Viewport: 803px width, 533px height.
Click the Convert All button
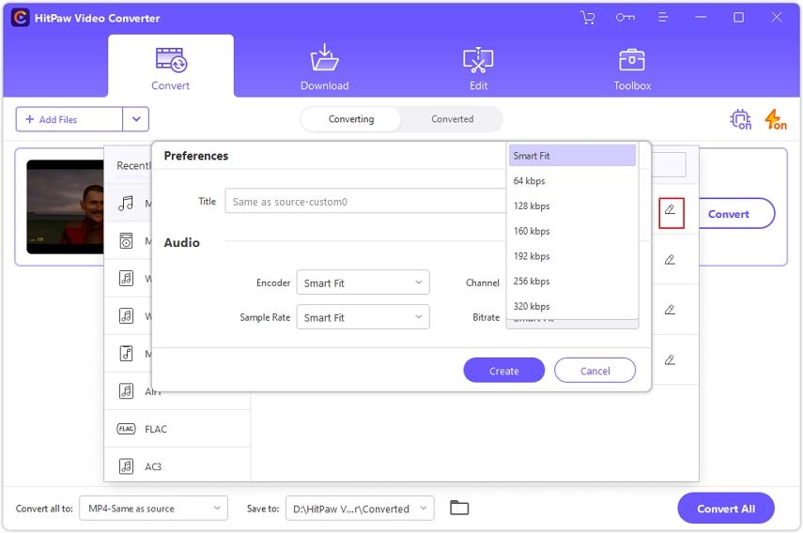pyautogui.click(x=726, y=508)
